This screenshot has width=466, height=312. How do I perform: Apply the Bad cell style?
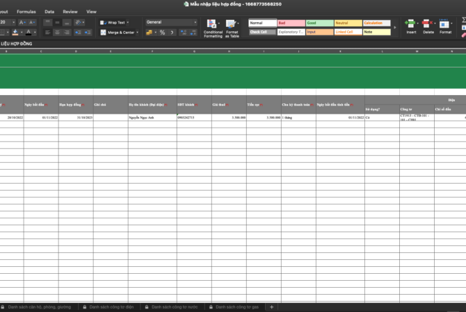pyautogui.click(x=291, y=23)
